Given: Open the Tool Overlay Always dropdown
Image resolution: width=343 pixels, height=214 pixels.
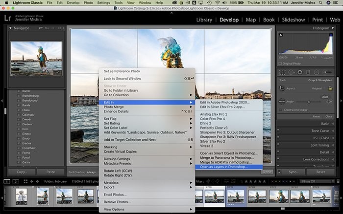Looking at the screenshot, I should click(91, 172).
